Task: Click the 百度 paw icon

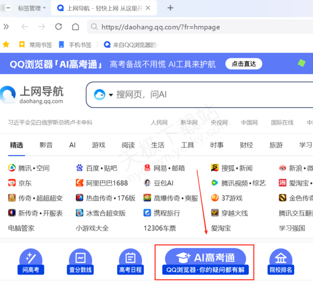Action: coord(79,168)
